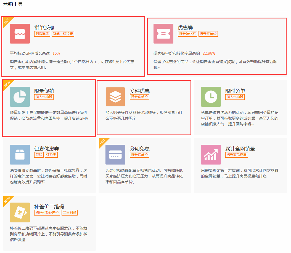Click the 包裹优惠券 description paragraph
Image resolution: width=291 pixels, height=253 pixels.
pos(49,176)
